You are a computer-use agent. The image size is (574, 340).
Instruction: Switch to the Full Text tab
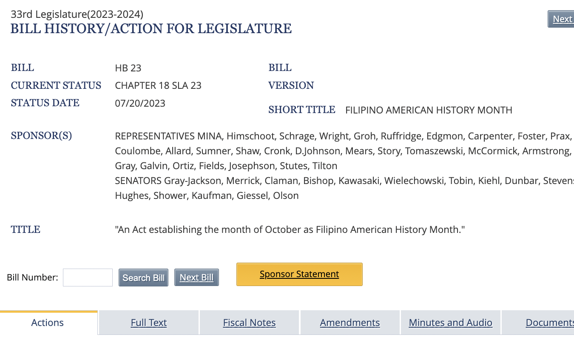(x=149, y=323)
